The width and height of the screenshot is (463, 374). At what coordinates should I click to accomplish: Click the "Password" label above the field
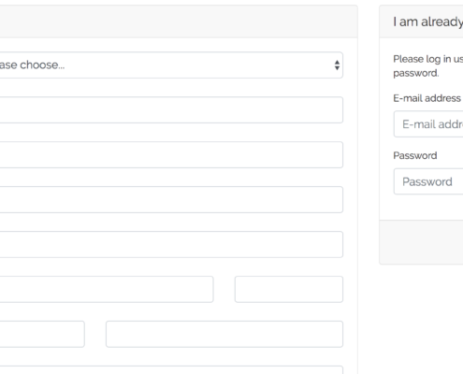415,155
